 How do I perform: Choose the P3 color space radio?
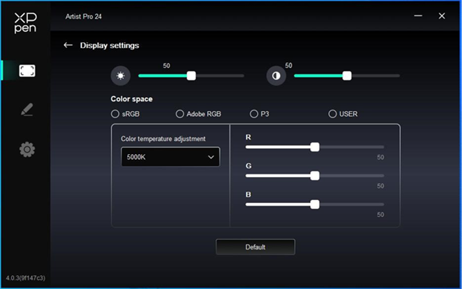[254, 113]
